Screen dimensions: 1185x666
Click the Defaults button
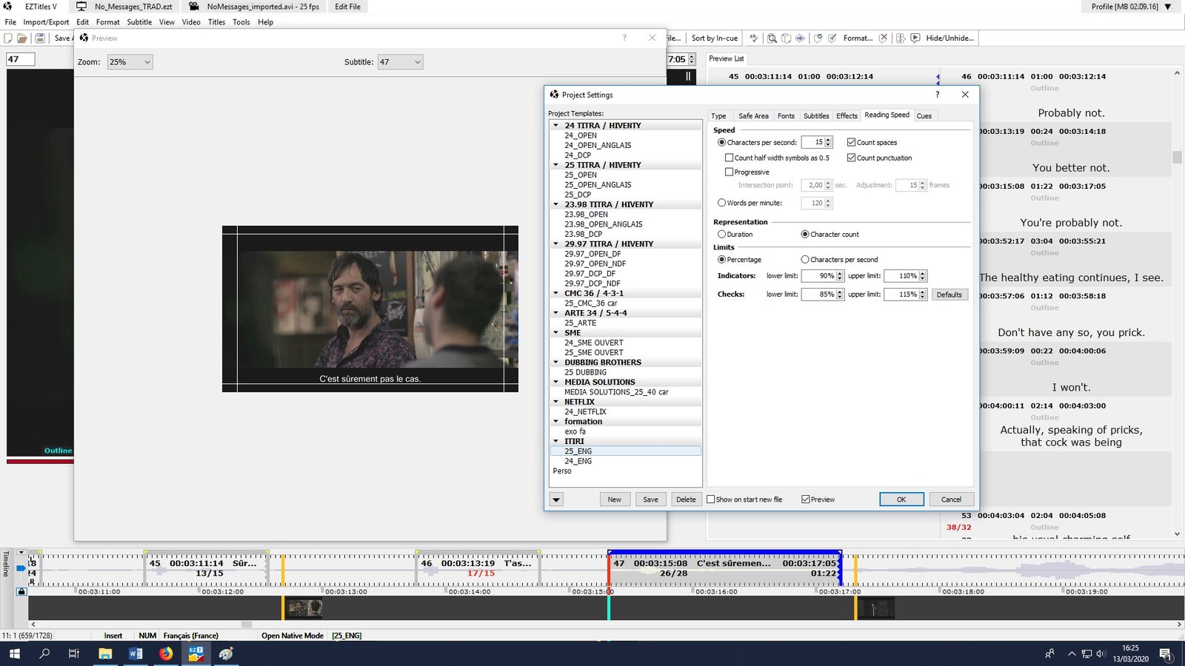949,295
